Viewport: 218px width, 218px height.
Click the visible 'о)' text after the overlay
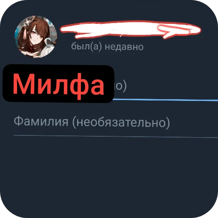coord(120,86)
